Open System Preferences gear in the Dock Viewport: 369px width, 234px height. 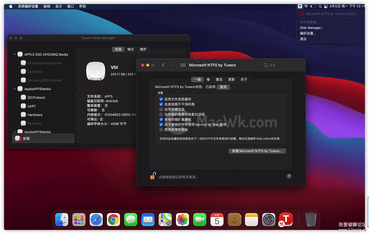click(x=269, y=220)
